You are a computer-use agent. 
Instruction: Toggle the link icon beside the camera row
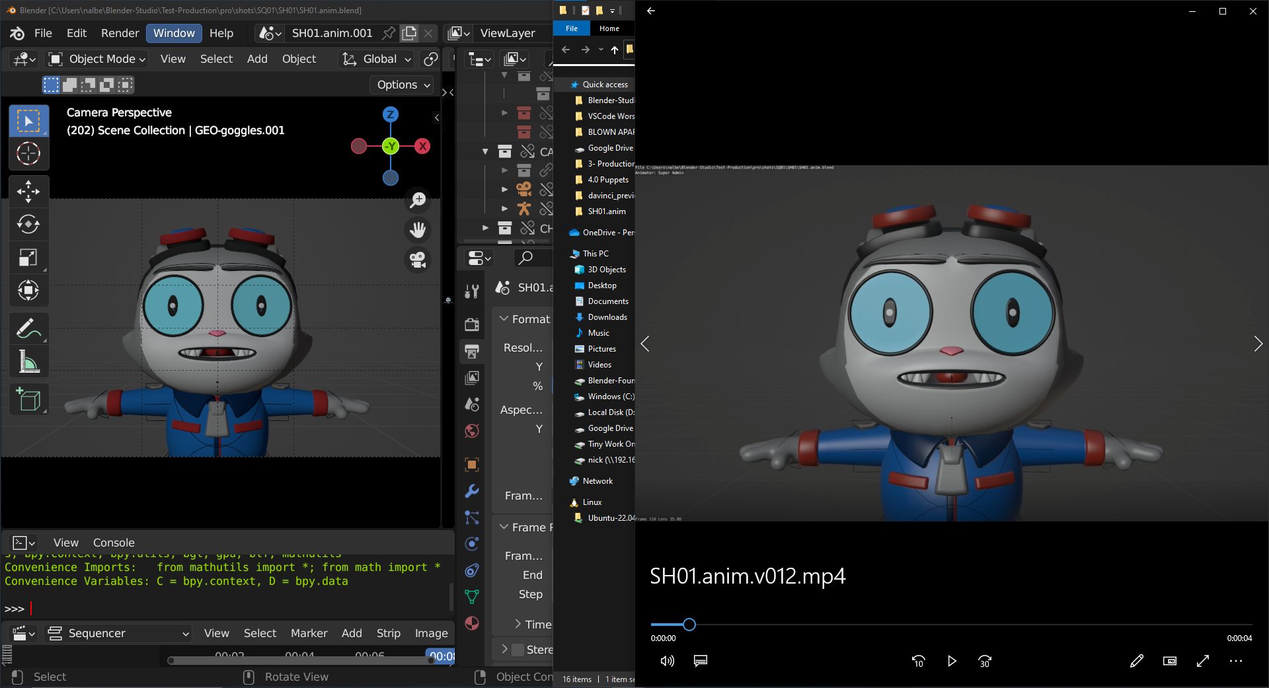(547, 189)
